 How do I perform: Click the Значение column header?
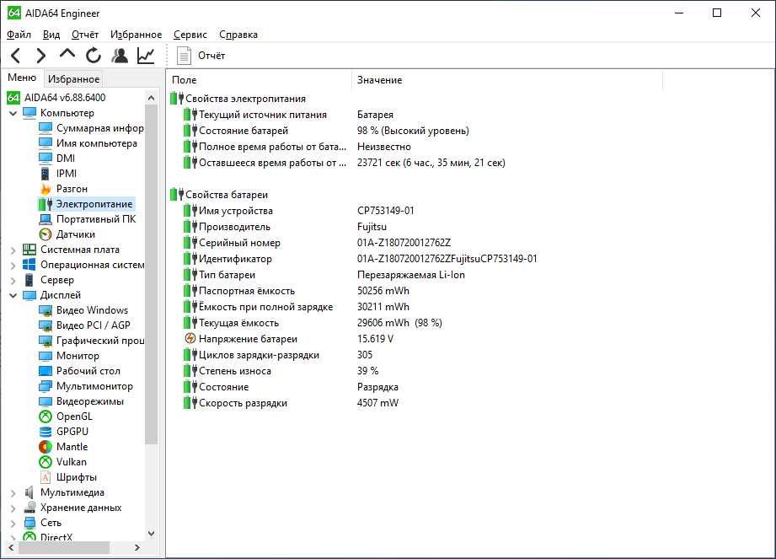click(507, 80)
